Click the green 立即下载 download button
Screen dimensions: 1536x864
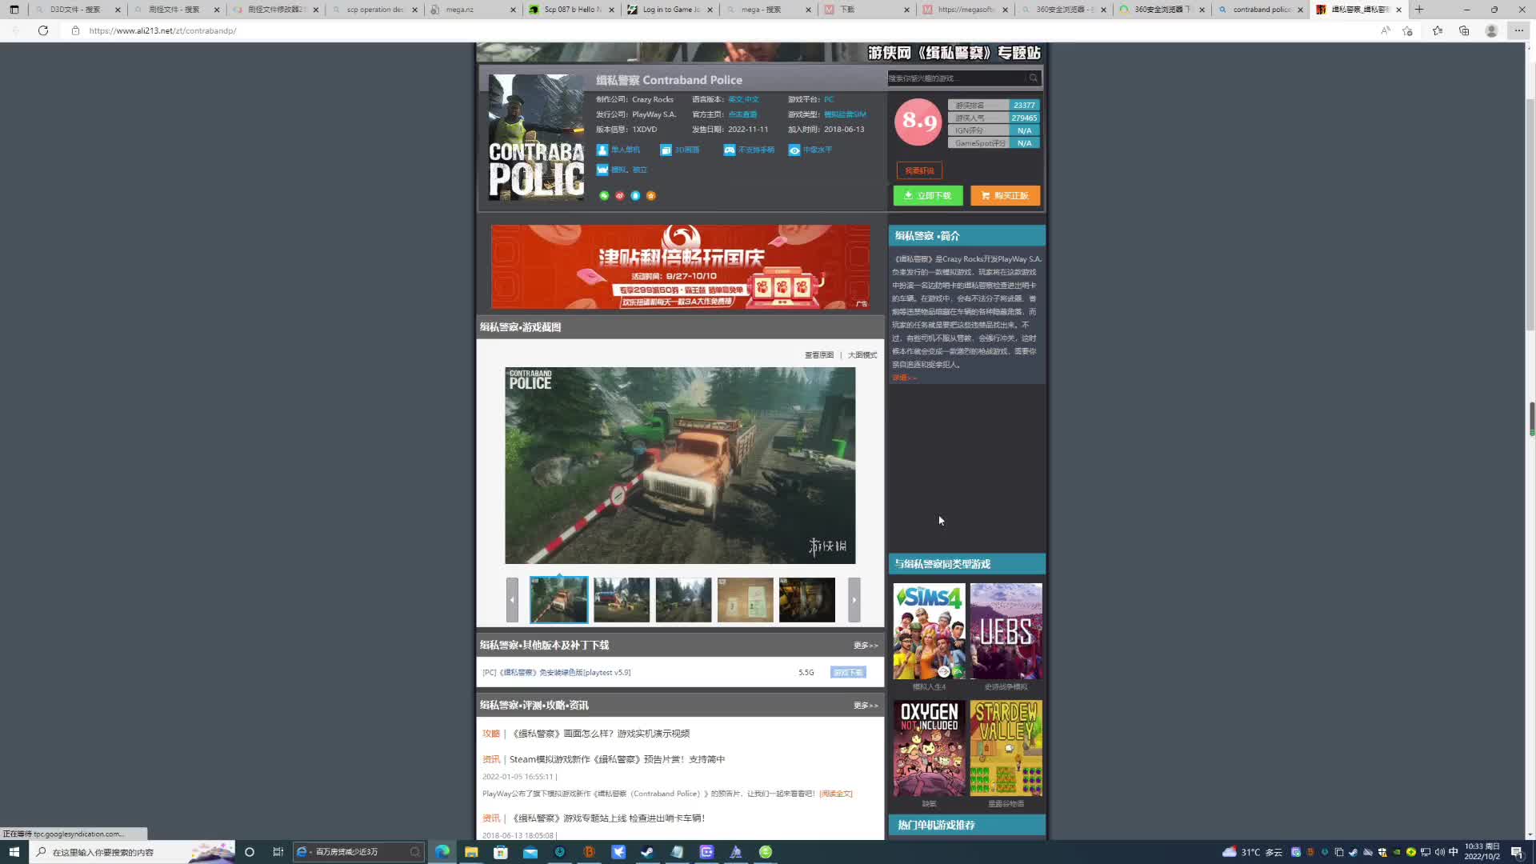coord(928,195)
